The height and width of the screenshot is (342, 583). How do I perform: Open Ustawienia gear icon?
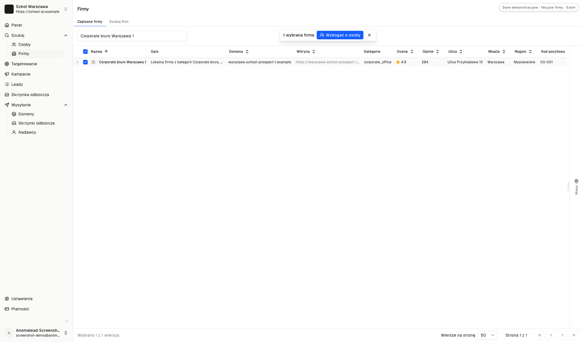click(7, 299)
